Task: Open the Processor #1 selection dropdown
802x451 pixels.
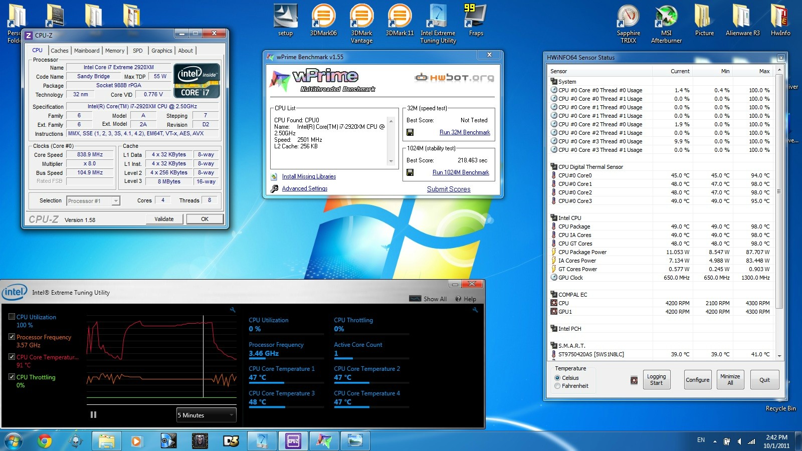Action: click(116, 201)
